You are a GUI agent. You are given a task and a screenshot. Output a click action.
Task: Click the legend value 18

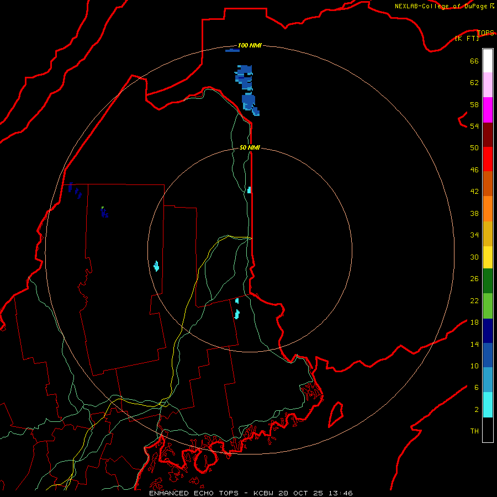point(474,322)
